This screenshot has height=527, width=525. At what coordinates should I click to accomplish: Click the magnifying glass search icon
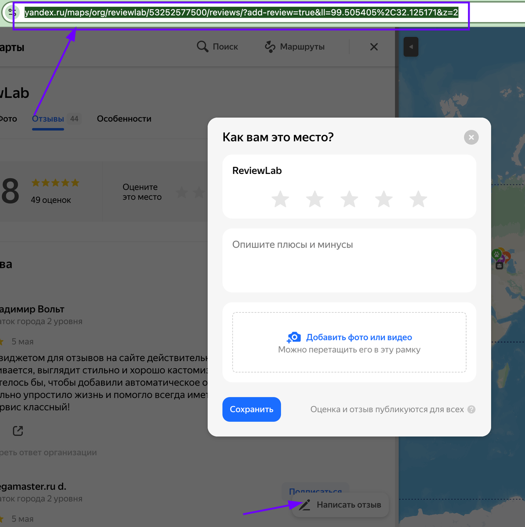click(x=203, y=47)
